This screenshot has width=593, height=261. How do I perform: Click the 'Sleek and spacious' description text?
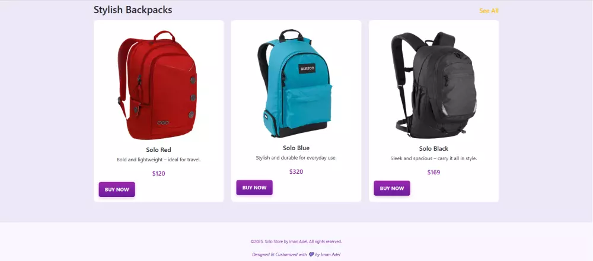(x=434, y=158)
